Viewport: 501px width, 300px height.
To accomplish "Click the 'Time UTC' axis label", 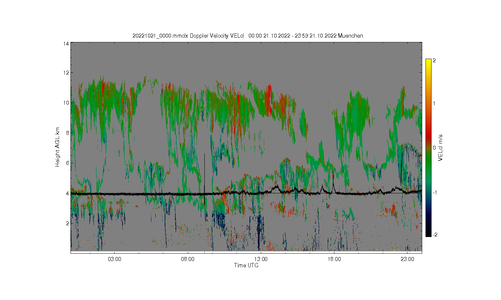I will click(246, 265).
